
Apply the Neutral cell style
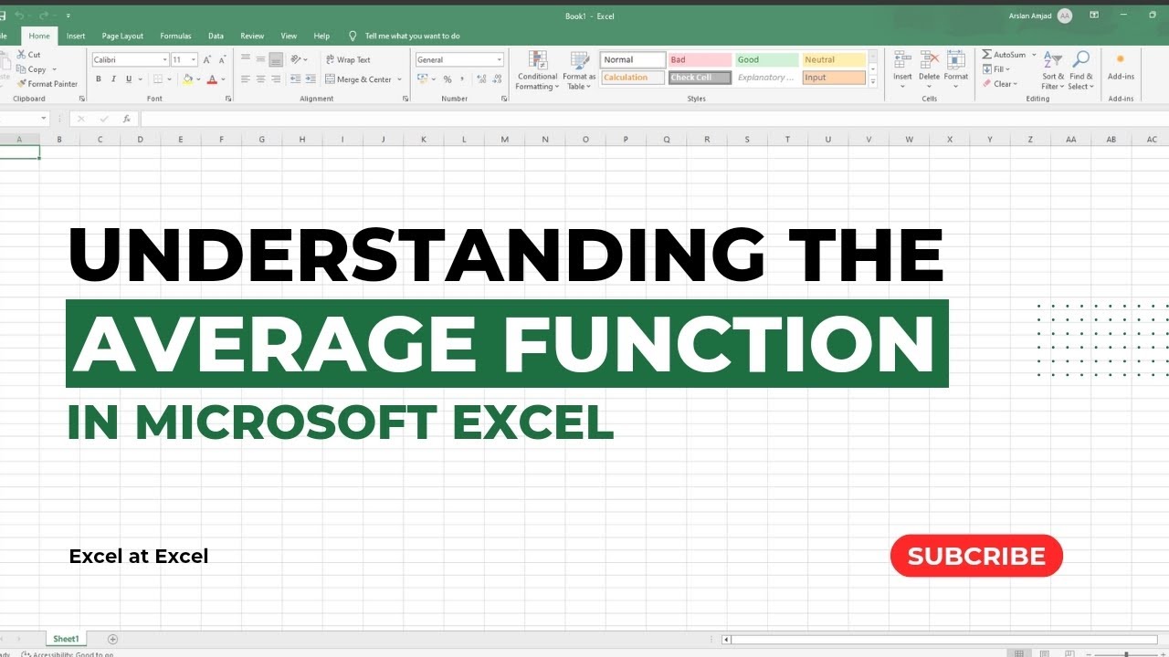[834, 59]
